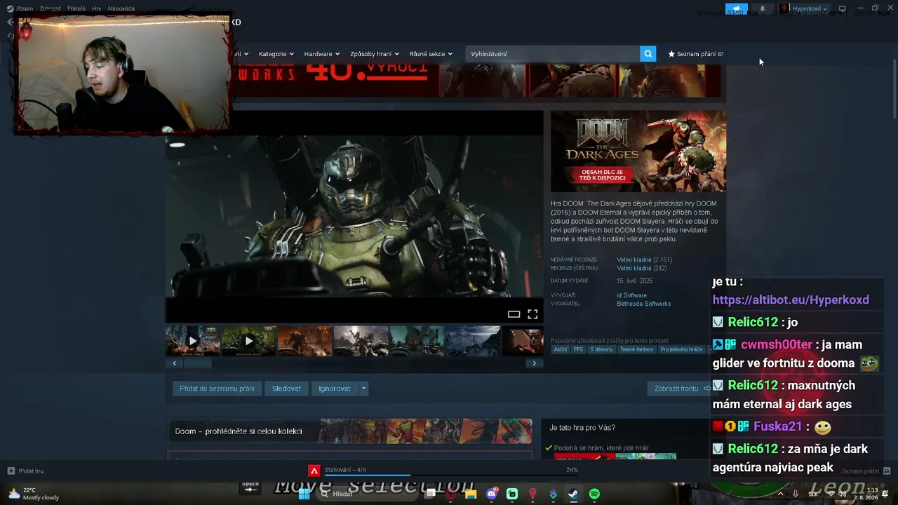Open the altibot.eu/Hyperkoxd chat link
898x505 pixels.
[x=791, y=299]
